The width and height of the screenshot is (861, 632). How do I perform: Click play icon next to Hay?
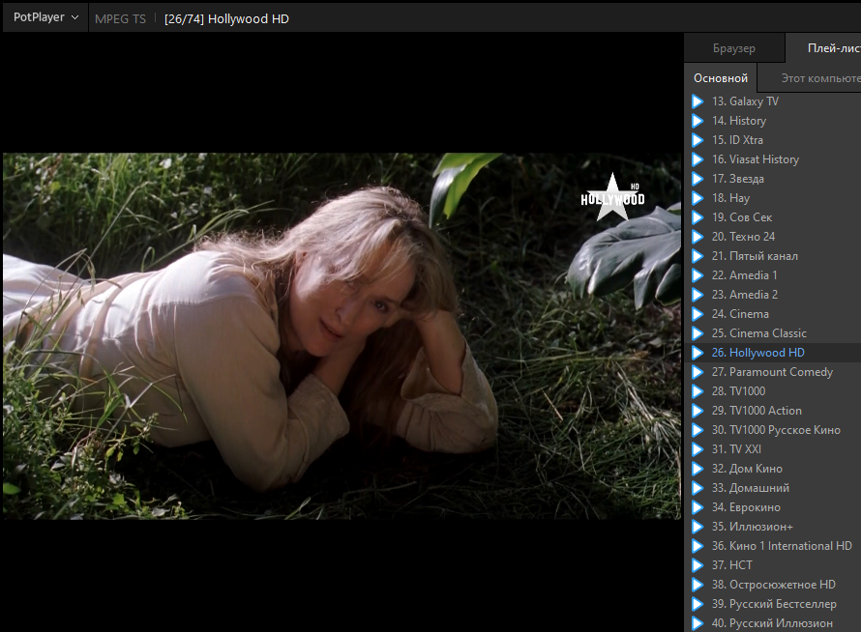click(x=698, y=198)
